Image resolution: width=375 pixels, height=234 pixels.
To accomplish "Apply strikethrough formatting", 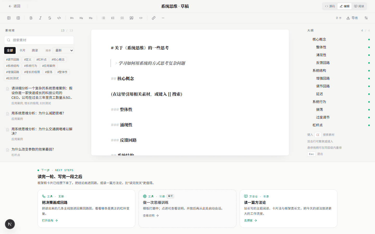I will [50, 18].
